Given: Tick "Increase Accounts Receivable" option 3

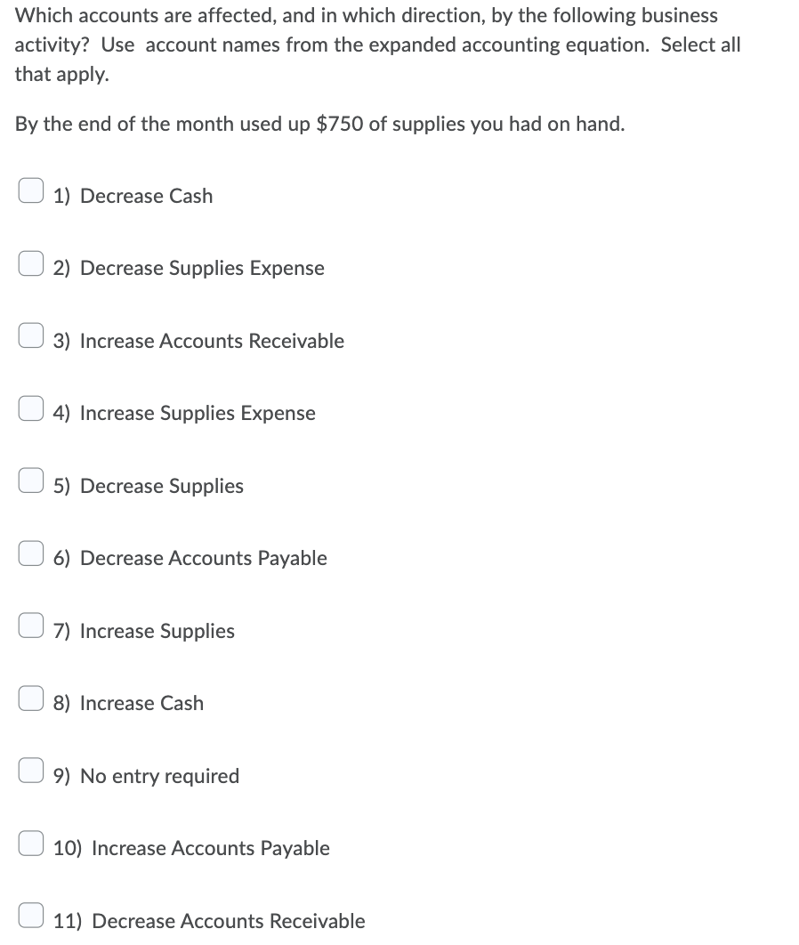Looking at the screenshot, I should click(x=31, y=334).
